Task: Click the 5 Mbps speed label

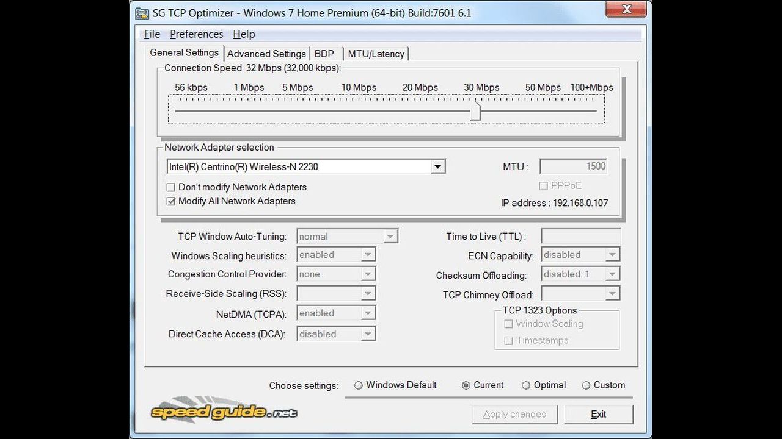Action: click(x=298, y=87)
